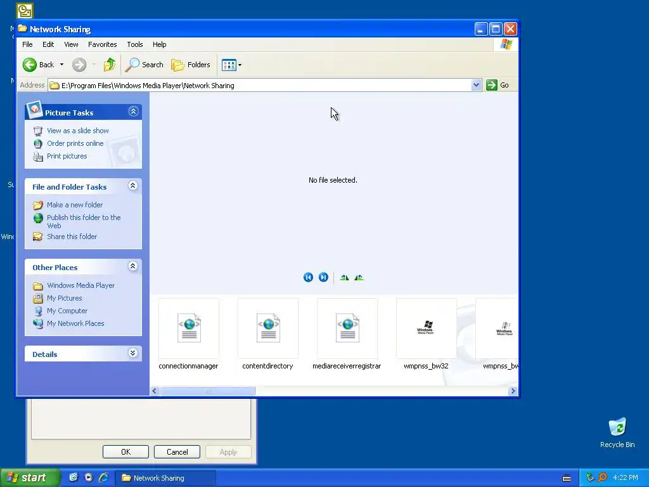649x487 pixels.
Task: Click the Rotate Counterclockwise icon
Action: click(359, 278)
